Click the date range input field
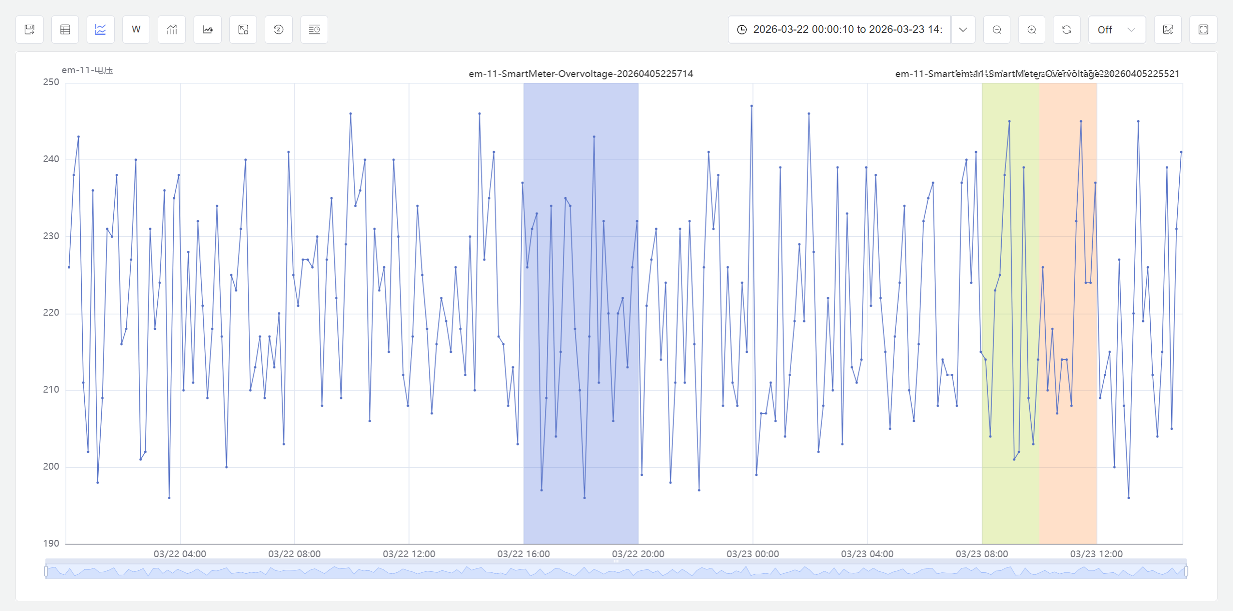The height and width of the screenshot is (611, 1233). [x=840, y=30]
